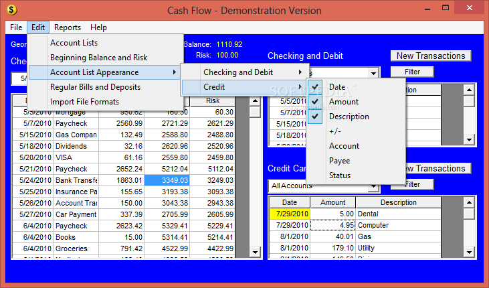Click the Checking and Debit Filter button
Image resolution: width=489 pixels, height=288 pixels.
412,72
